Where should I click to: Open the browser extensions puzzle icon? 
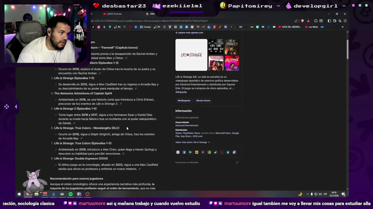[316, 21]
